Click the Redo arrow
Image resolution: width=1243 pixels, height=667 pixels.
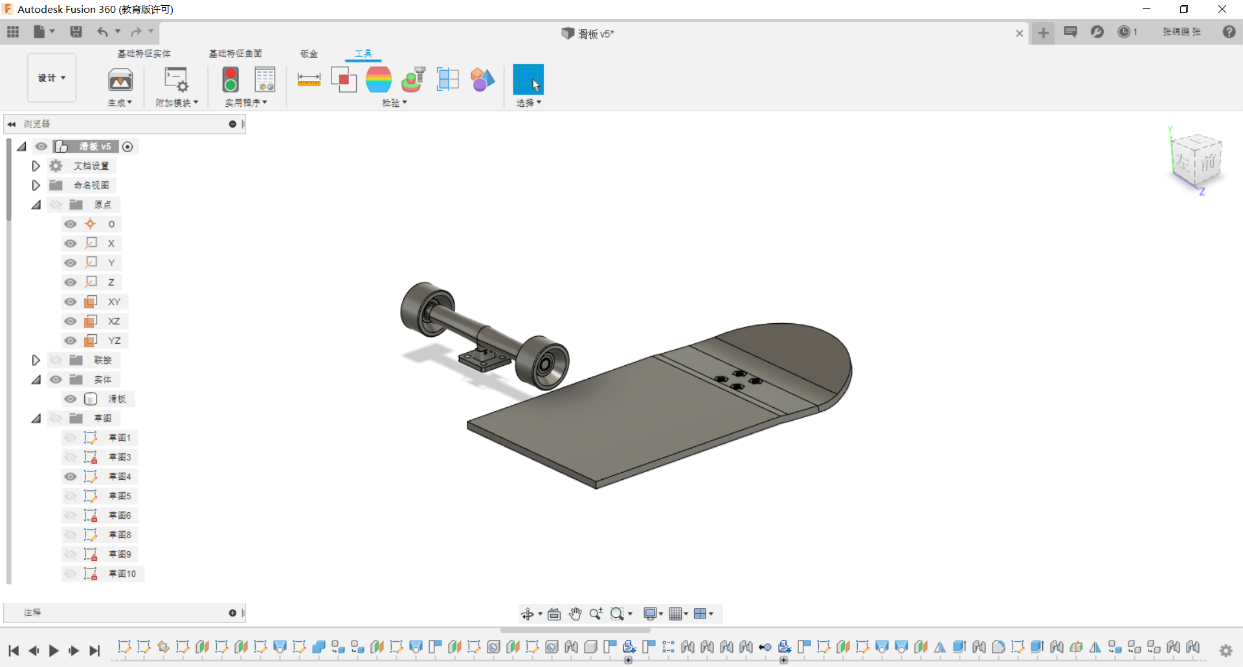click(x=136, y=32)
